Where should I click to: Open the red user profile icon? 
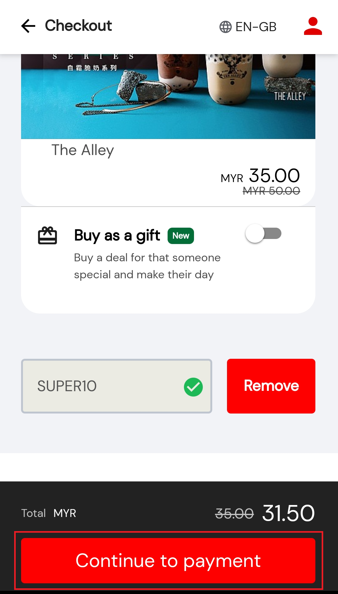313,26
